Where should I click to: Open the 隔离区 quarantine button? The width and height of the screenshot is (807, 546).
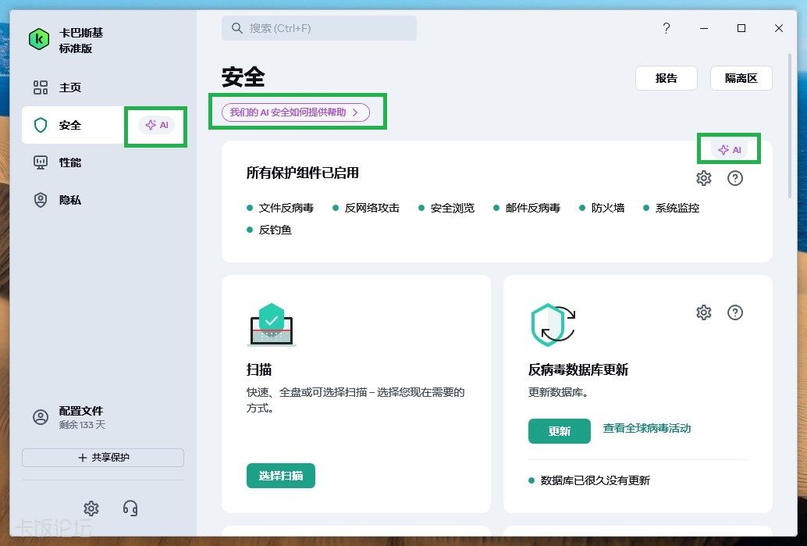tap(741, 78)
